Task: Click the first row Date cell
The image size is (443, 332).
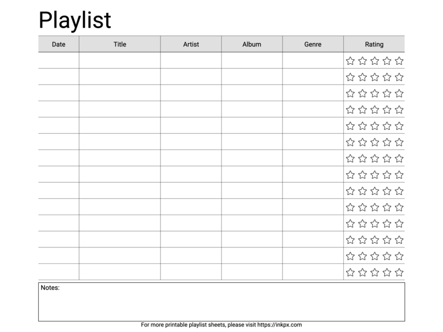Action: tap(59, 60)
